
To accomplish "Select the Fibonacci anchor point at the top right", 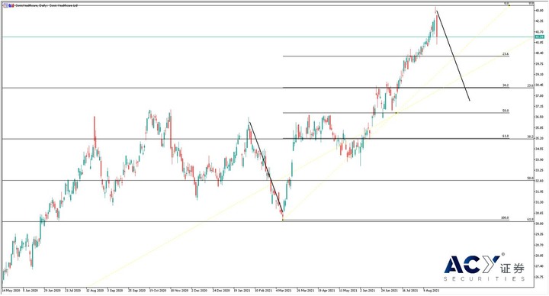I will pyautogui.click(x=509, y=5).
